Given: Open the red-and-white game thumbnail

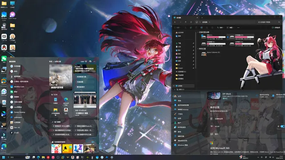Looking at the screenshot, I should [x=57, y=148].
